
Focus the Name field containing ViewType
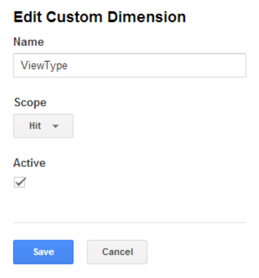click(x=130, y=66)
